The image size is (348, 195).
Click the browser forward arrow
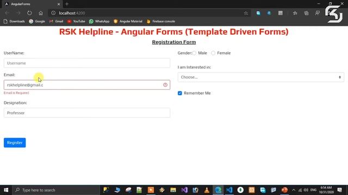(18, 13)
